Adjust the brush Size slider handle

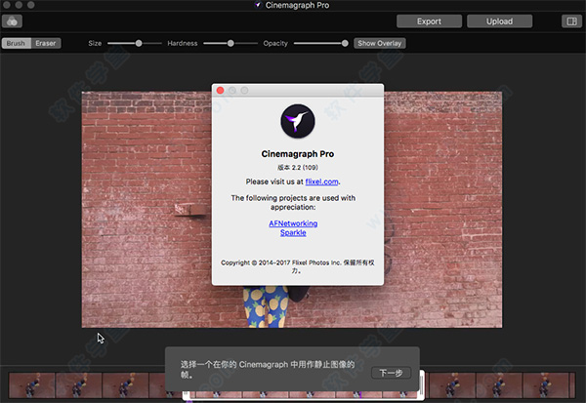click(x=139, y=43)
